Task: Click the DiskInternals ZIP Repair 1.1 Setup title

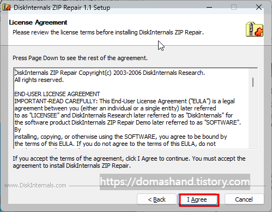Action: (x=62, y=8)
